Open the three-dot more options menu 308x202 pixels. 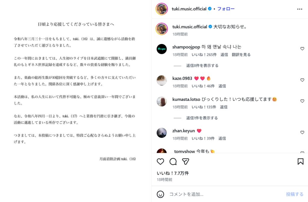[x=300, y=9]
